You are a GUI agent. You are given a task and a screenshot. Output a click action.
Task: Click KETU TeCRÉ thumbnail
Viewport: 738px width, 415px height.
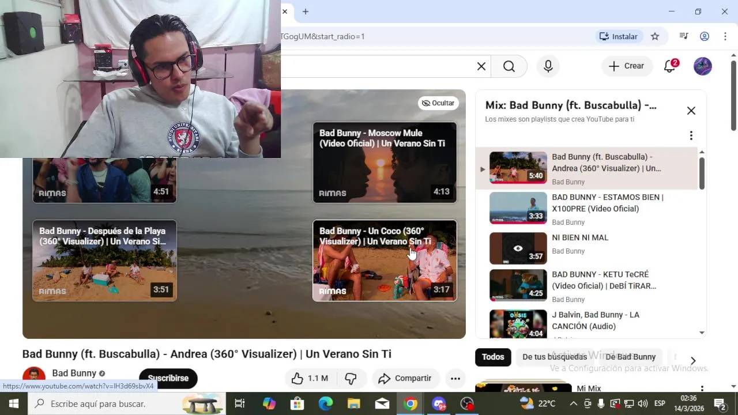518,285
